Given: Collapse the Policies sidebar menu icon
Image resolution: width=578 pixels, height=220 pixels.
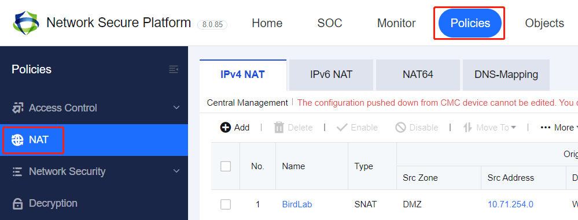Looking at the screenshot, I should point(174,69).
